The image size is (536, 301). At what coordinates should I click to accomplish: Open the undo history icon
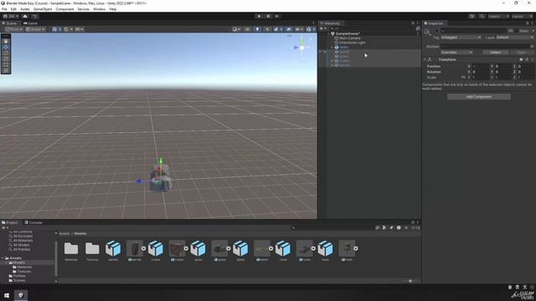coord(472,16)
